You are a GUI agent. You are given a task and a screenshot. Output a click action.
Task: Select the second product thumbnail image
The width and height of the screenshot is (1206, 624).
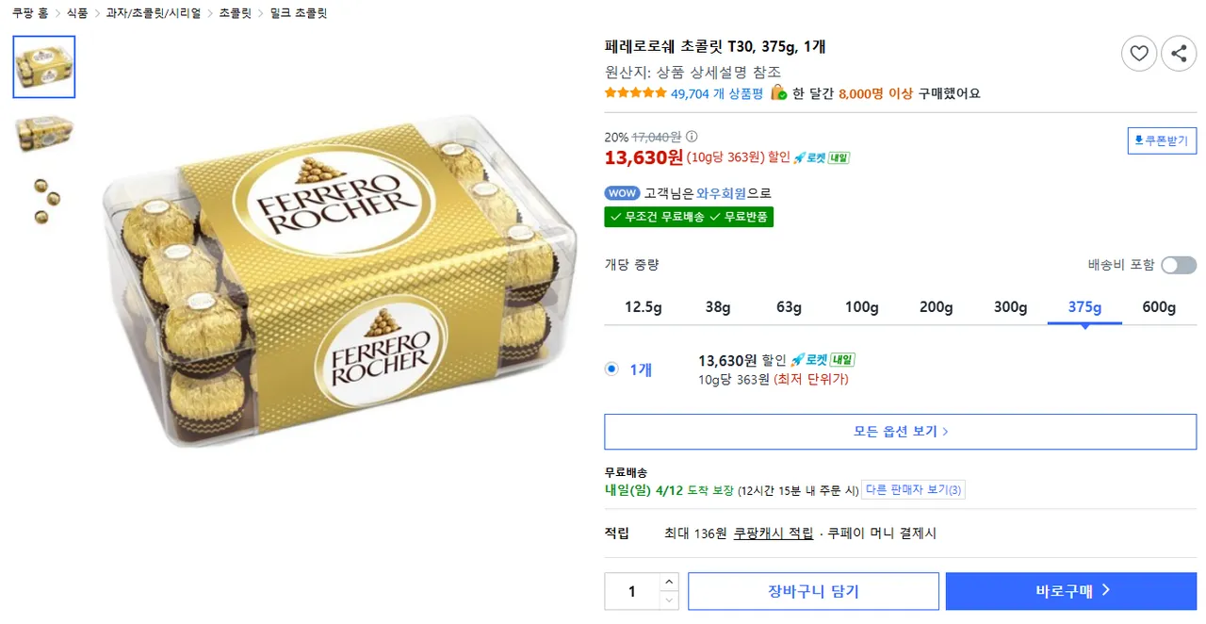(43, 133)
